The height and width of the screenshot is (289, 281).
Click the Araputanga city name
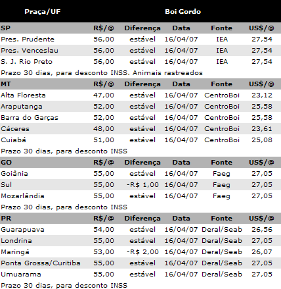(22, 107)
